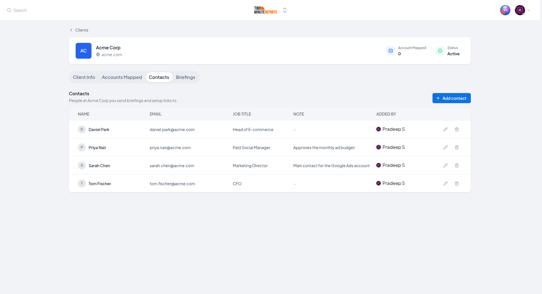This screenshot has height=294, width=542.
Task: Click the Sarah Chen name
Action: (x=99, y=166)
